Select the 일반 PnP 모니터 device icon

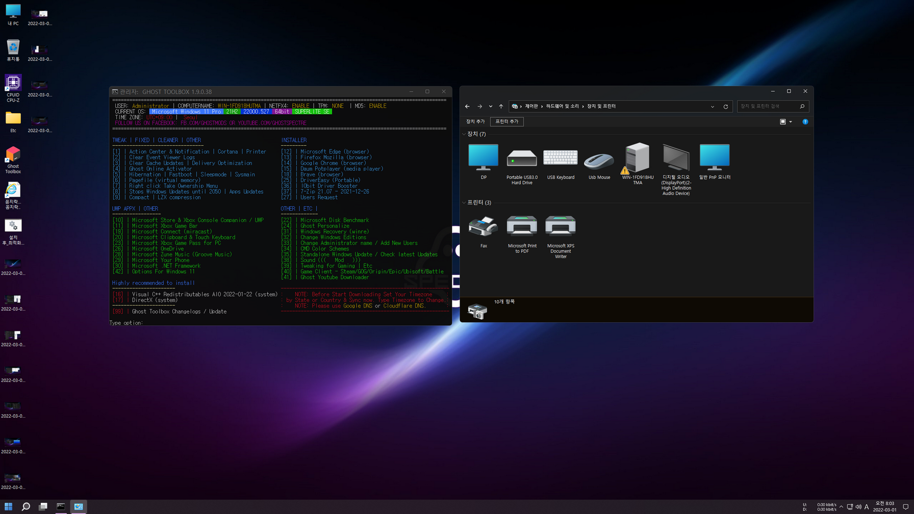click(715, 161)
